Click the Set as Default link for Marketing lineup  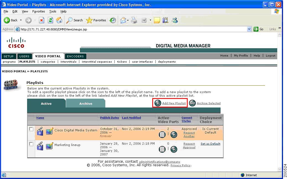(x=210, y=144)
